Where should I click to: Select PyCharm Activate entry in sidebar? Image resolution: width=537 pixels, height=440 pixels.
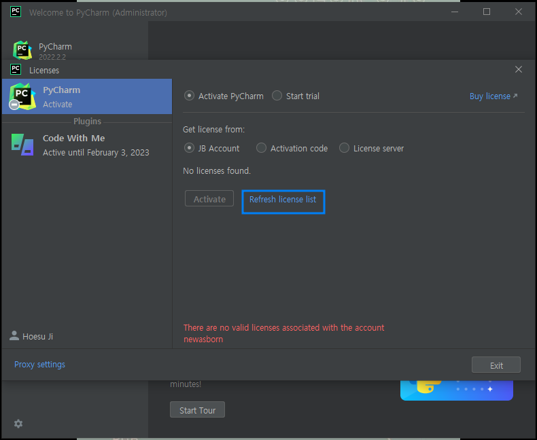click(87, 96)
